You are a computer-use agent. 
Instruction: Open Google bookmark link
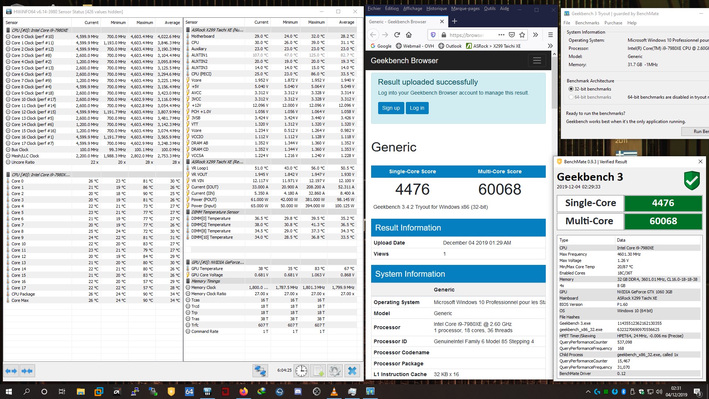tap(381, 46)
